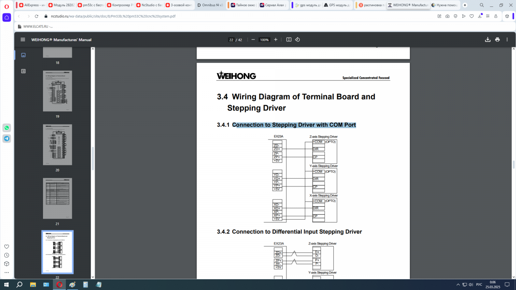
Task: Go back to previous page
Action: point(19,16)
